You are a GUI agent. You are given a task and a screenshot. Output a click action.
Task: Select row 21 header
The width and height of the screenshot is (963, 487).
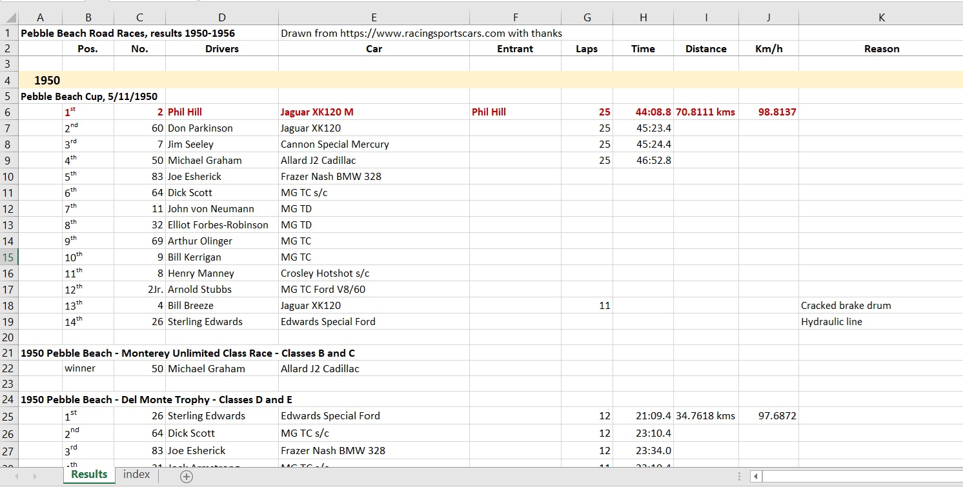(x=9, y=353)
